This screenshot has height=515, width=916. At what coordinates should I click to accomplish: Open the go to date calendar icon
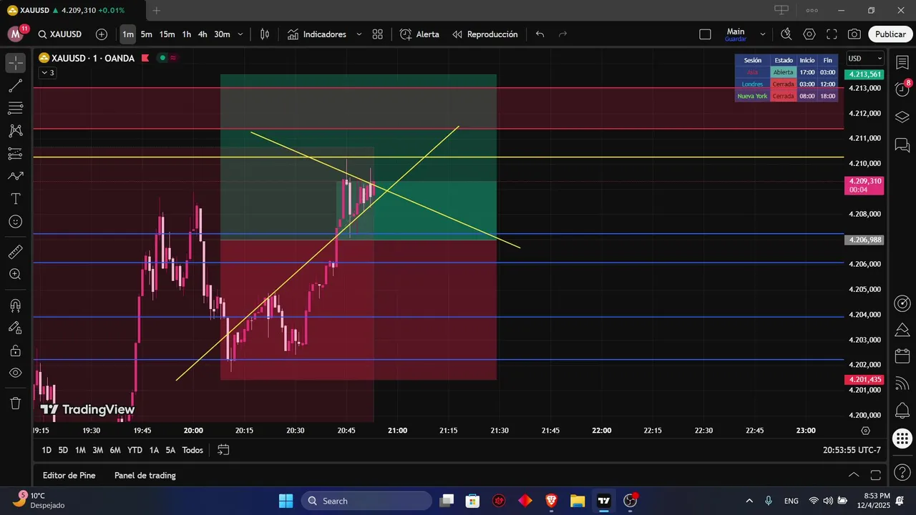pos(223,450)
